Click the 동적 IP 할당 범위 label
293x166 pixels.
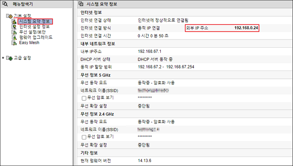pos(96,67)
